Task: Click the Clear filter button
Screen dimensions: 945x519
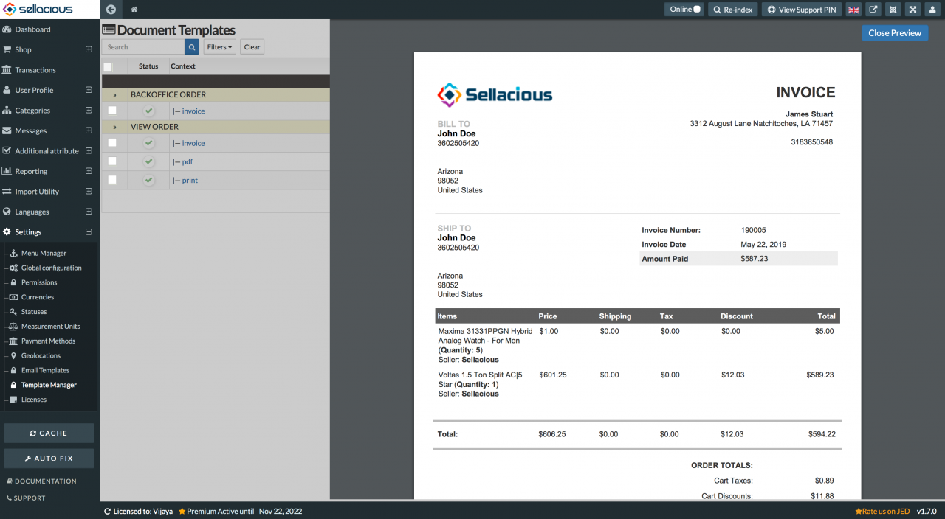Action: pyautogui.click(x=252, y=47)
